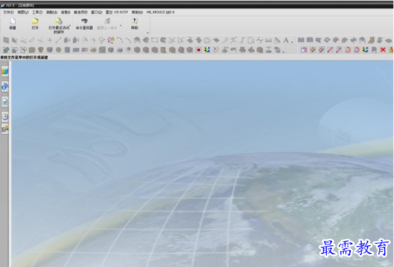Screen dimensions: 394x267
Task: Open the 工具(T) menu
Action: (37, 12)
